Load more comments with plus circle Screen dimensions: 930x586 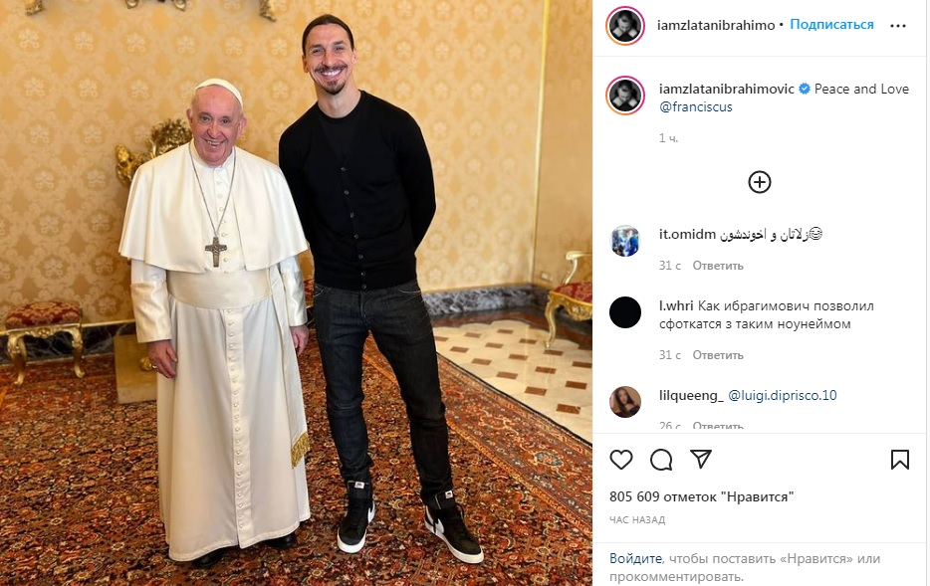pyautogui.click(x=759, y=182)
